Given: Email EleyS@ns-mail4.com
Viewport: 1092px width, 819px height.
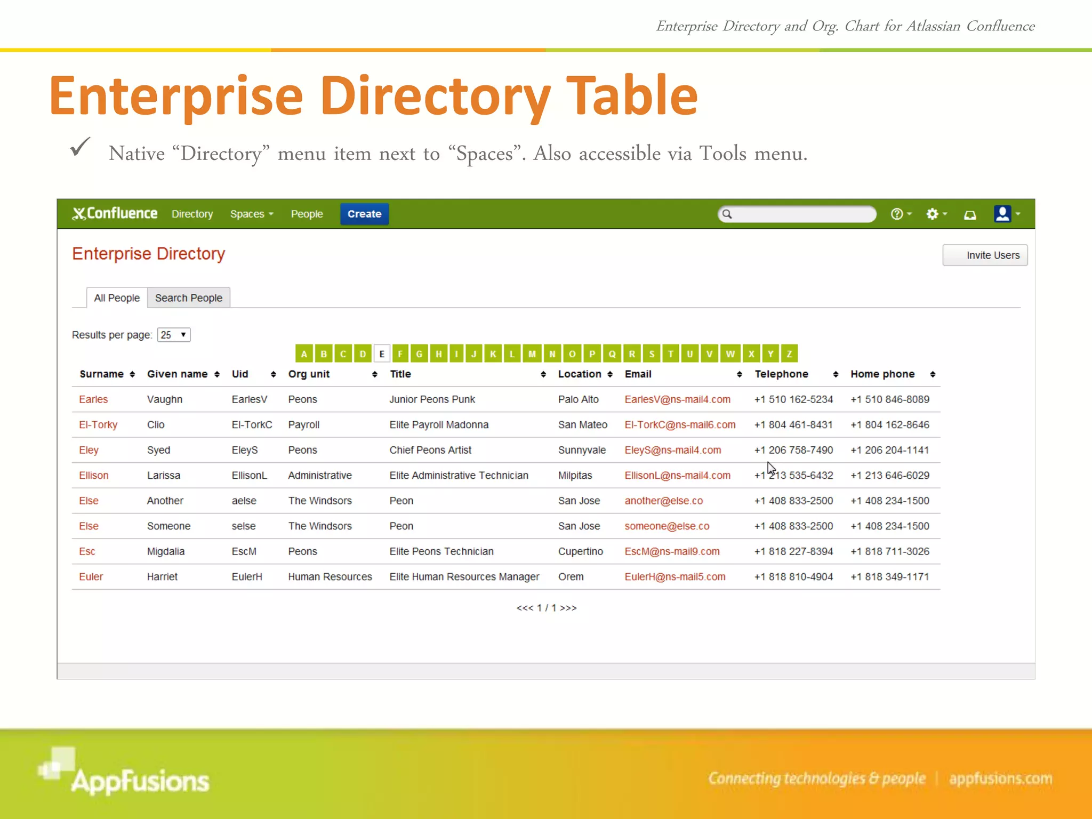Looking at the screenshot, I should point(673,450).
